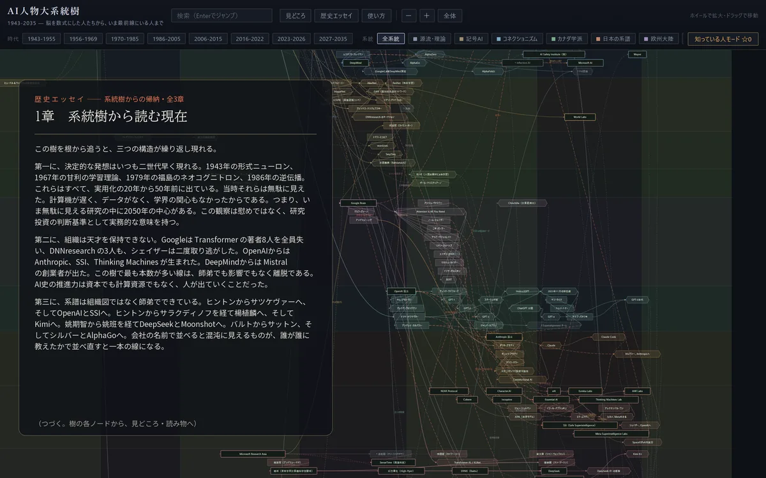Image resolution: width=766 pixels, height=478 pixels.
Task: Open the 見どころ highlights panel
Action: tap(295, 15)
